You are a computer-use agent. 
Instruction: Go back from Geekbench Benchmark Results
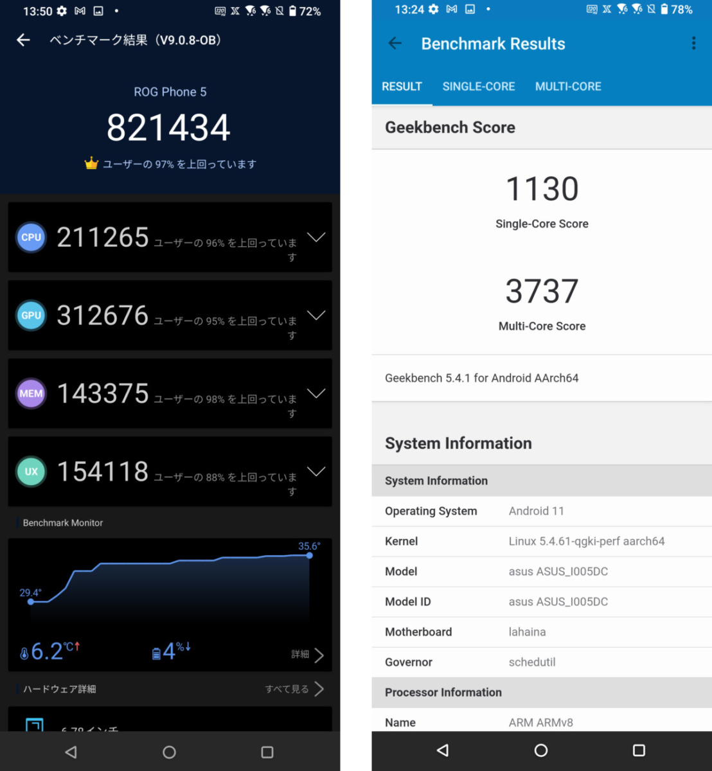click(395, 43)
